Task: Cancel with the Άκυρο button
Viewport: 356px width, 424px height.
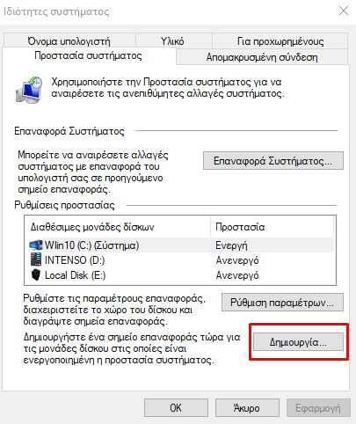Action: (x=247, y=408)
